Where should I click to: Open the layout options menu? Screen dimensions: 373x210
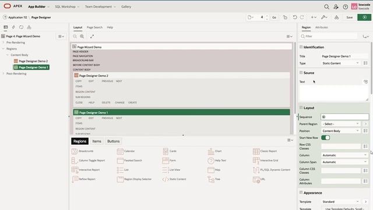tap(290, 36)
